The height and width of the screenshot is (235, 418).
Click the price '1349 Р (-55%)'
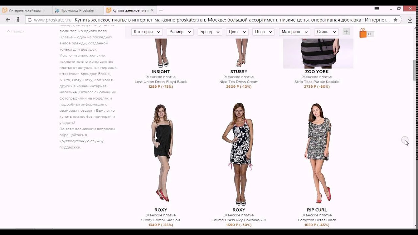[161, 225]
